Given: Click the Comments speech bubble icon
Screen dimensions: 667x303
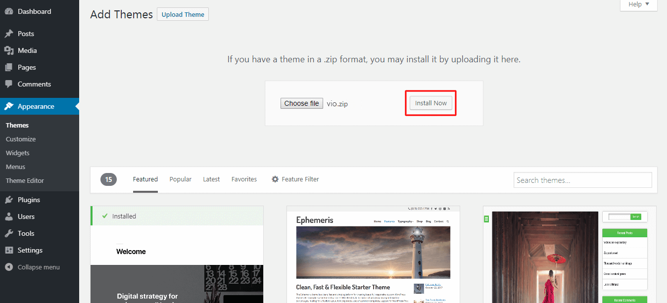Looking at the screenshot, I should tap(9, 84).
